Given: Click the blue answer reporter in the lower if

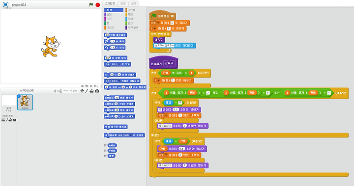Looking at the screenshot, I should [x=169, y=141].
